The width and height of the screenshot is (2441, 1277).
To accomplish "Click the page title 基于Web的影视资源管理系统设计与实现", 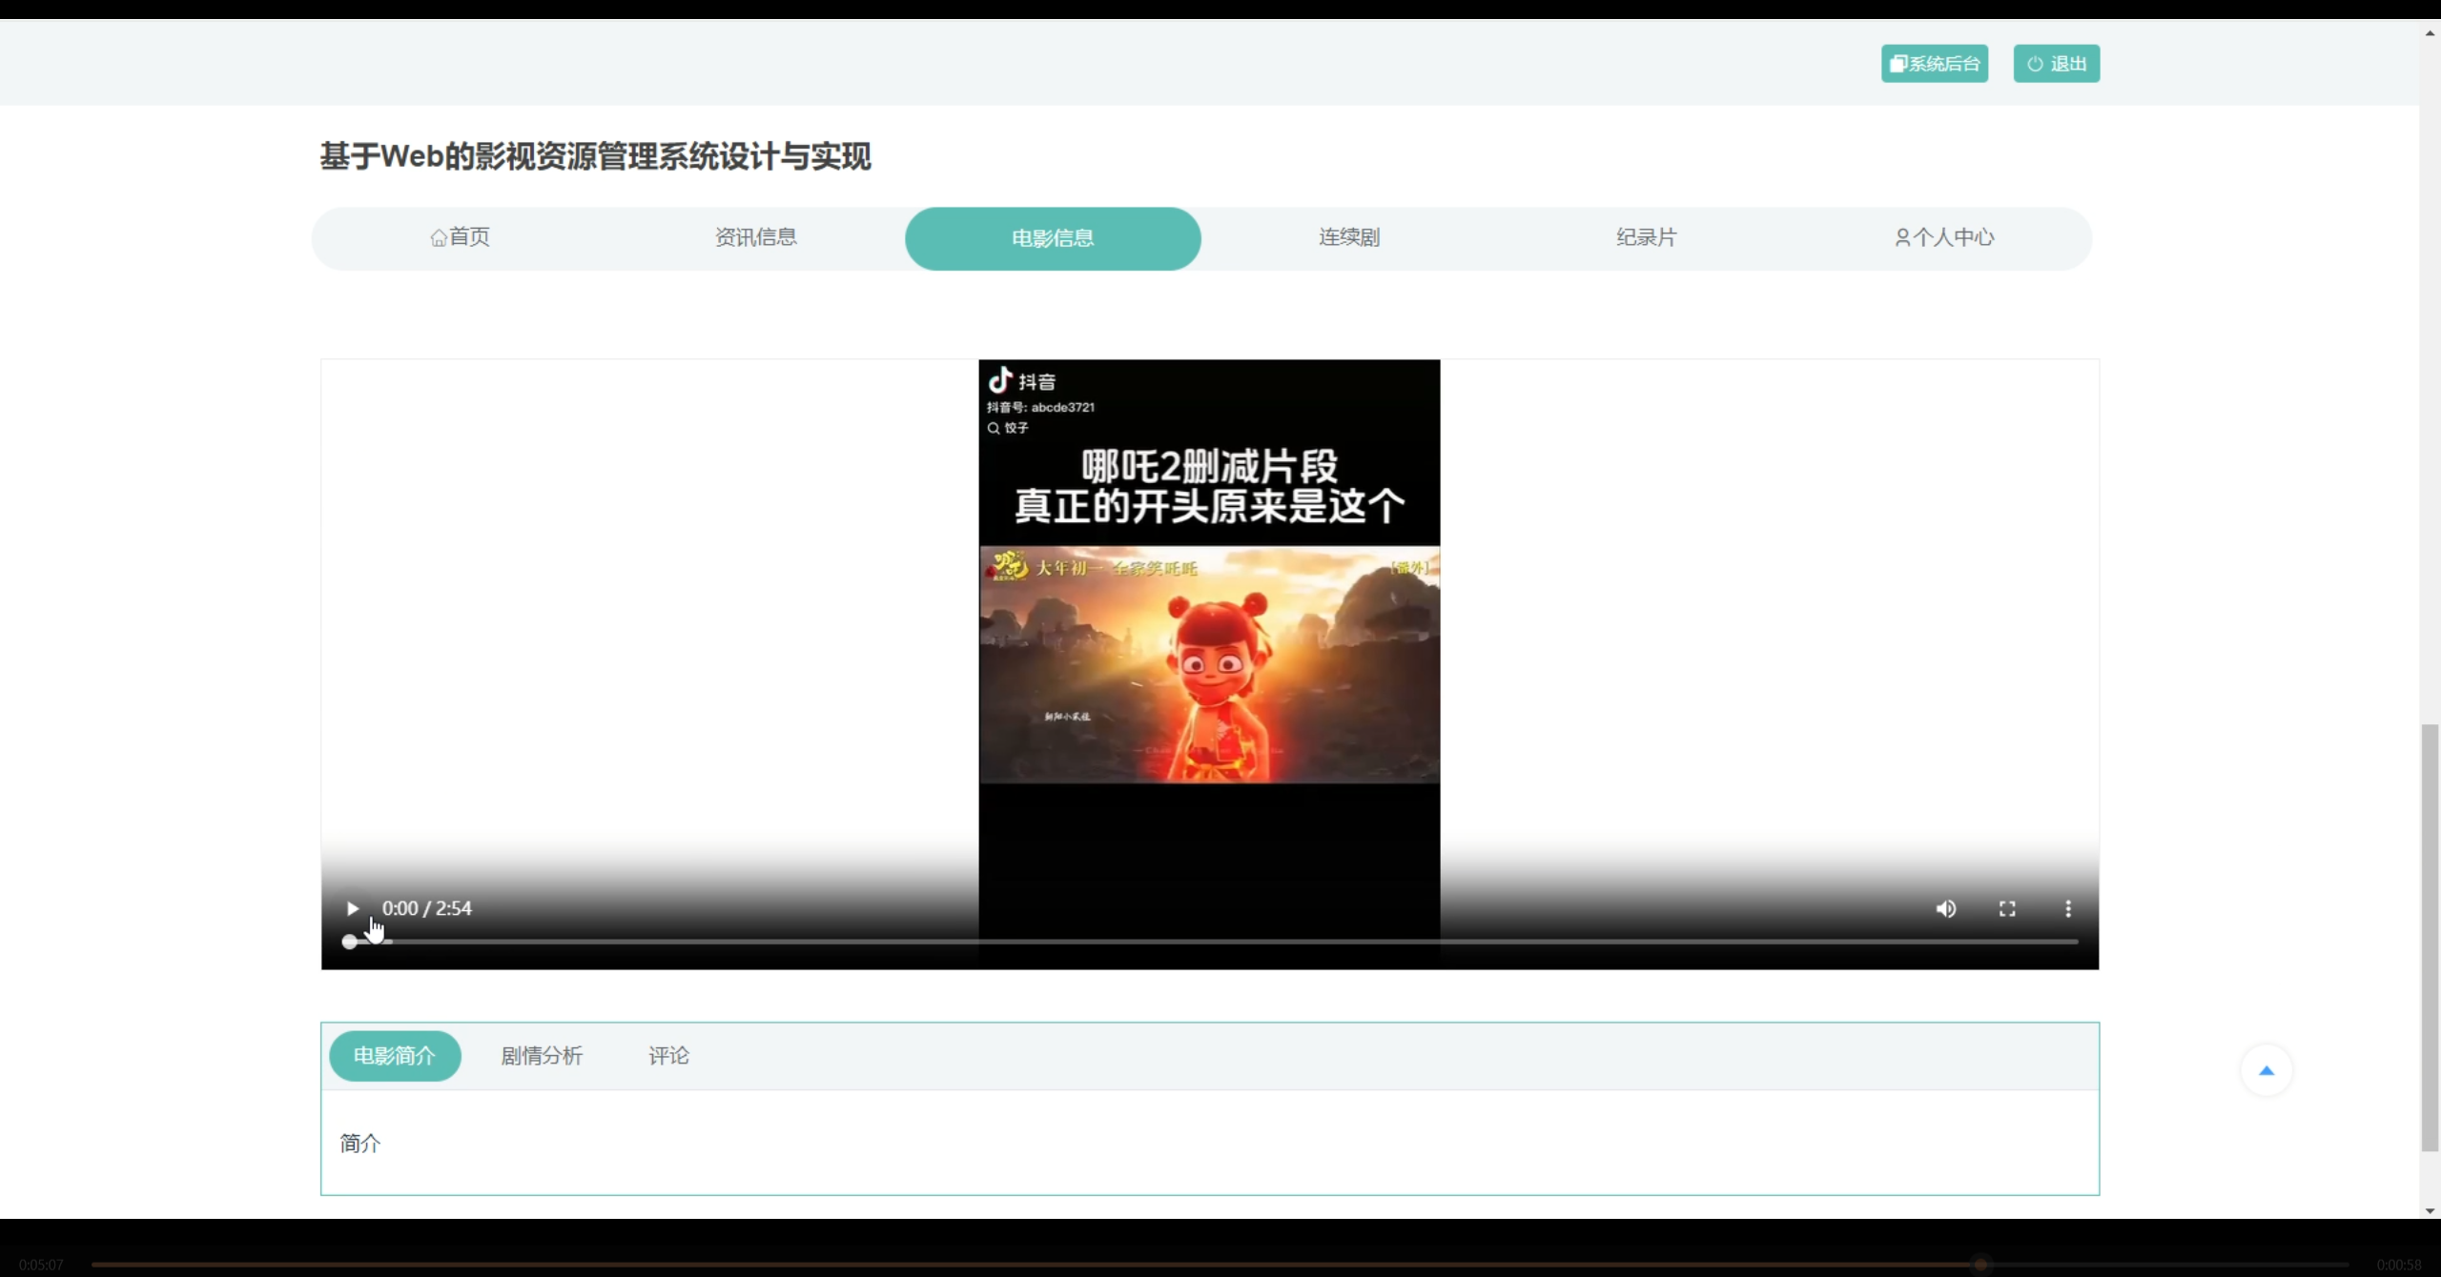I will (x=595, y=155).
